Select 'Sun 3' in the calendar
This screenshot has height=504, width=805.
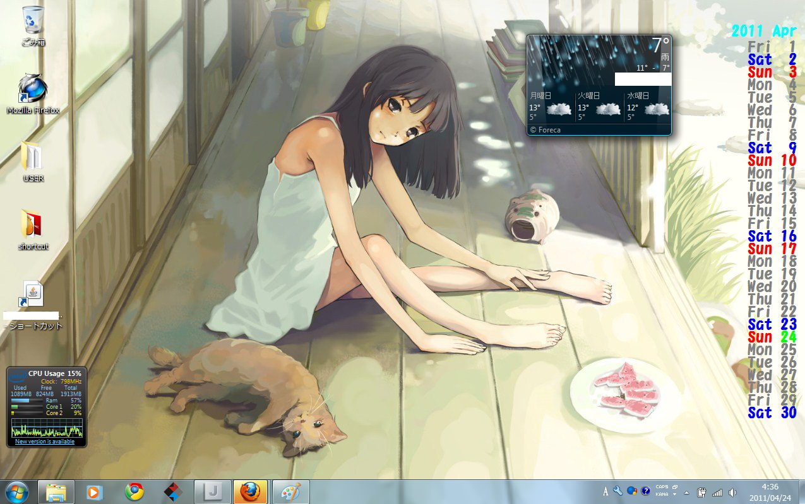click(x=772, y=72)
